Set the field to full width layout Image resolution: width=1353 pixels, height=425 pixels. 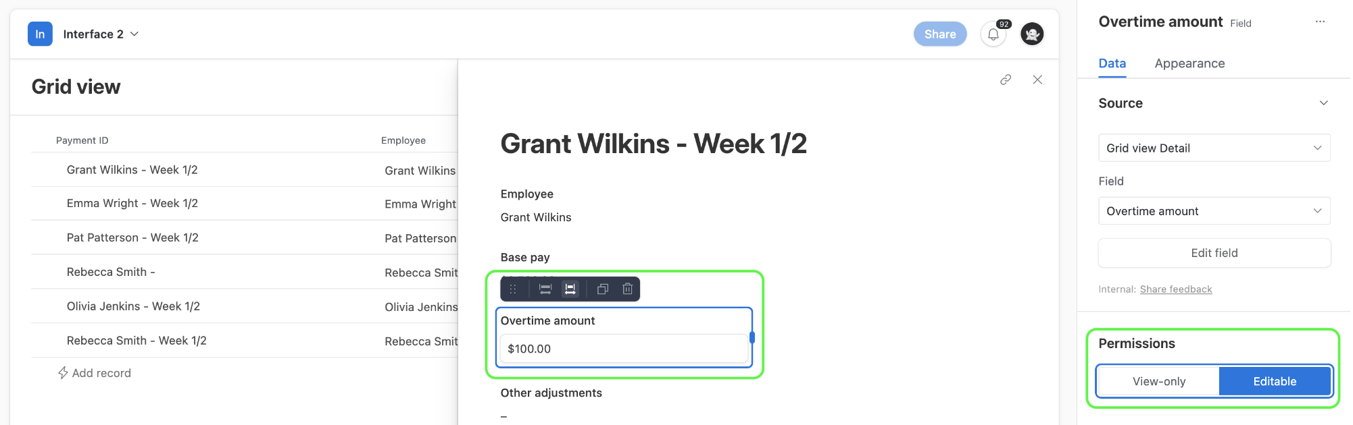pyautogui.click(x=545, y=289)
